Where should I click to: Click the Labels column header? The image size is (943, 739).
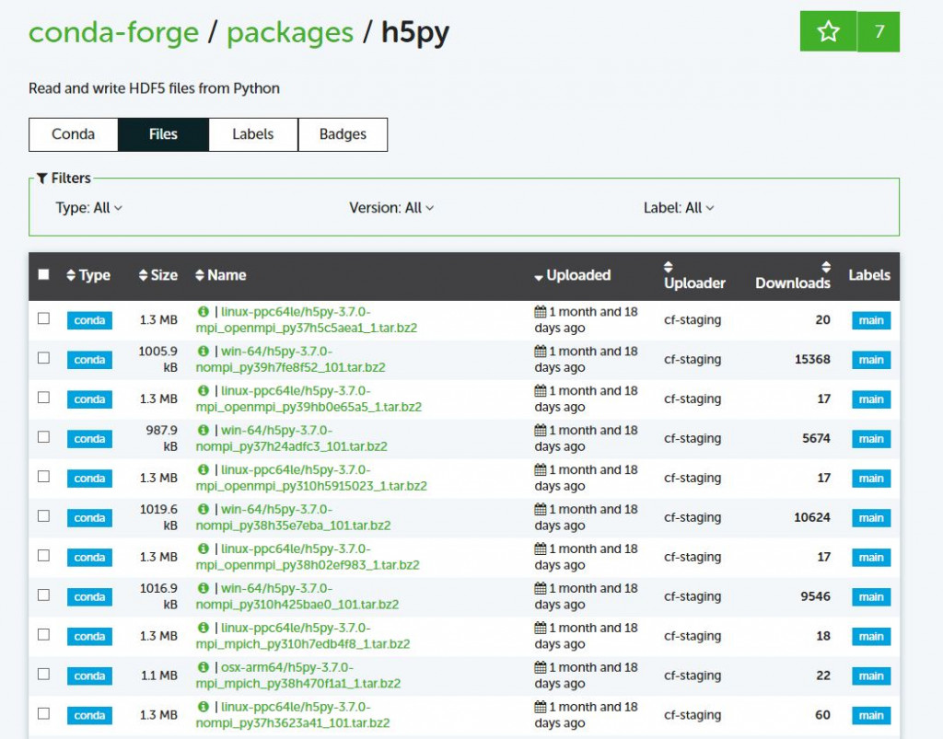[x=869, y=275]
